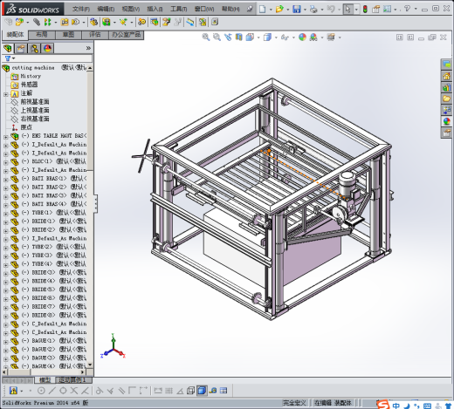This screenshot has width=454, height=409.
Task: Open the Design Library task pane icon
Action: click(x=446, y=87)
